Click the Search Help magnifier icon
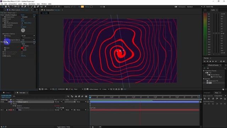 (x=204, y=7)
